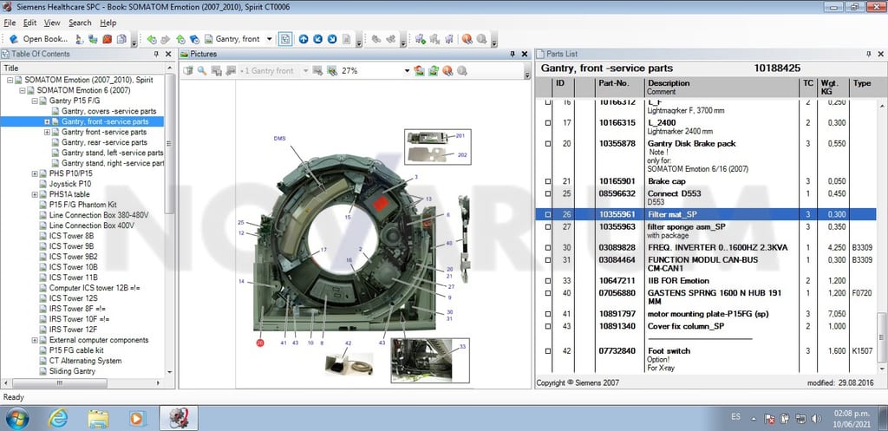Click the foot switch thumbnail labeled 42
This screenshot has height=431, width=888.
pos(349,363)
